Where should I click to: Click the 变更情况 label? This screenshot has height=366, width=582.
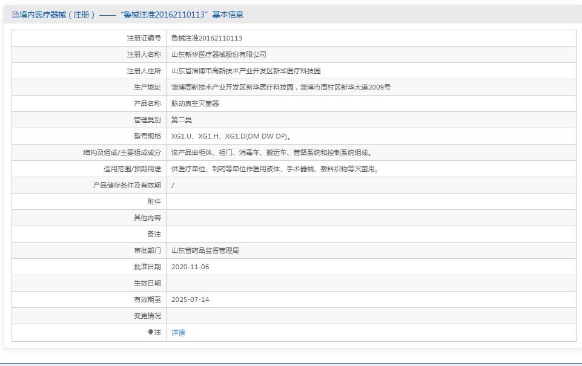[147, 316]
